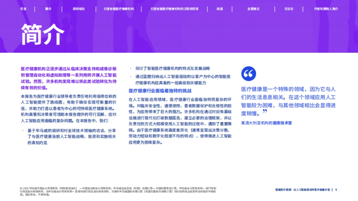Select the 简介 tab in the navigation bar

[x=48, y=9]
